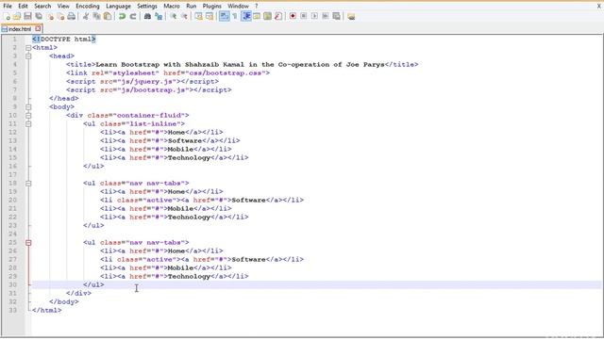This screenshot has height=339, width=604.
Task: Print the document using the printer icon
Action: point(72,16)
